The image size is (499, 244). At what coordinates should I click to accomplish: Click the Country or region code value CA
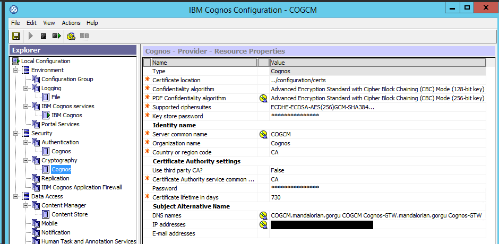tap(378, 152)
